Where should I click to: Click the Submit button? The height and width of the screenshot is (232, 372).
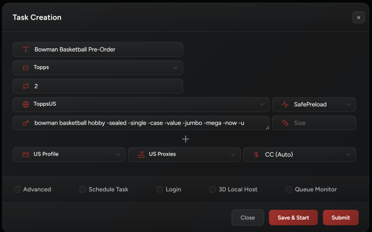coord(341,218)
